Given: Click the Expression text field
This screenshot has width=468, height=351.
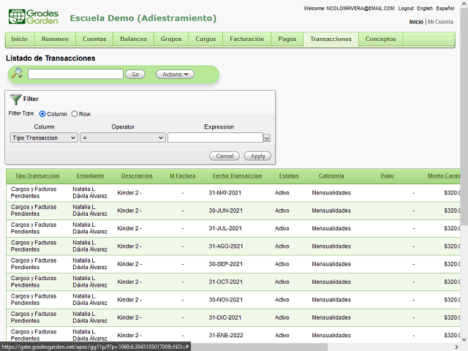Looking at the screenshot, I should point(214,137).
